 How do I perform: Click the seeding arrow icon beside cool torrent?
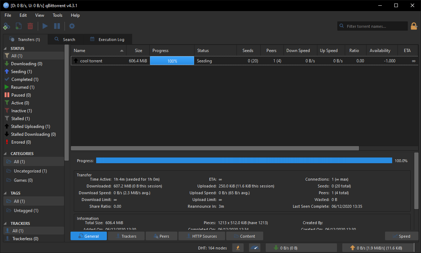tap(76, 61)
